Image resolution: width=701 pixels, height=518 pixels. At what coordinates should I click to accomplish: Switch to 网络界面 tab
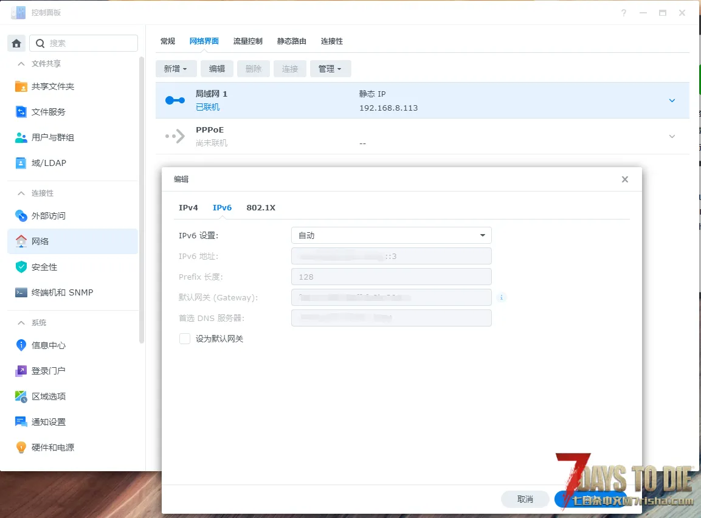pos(204,41)
